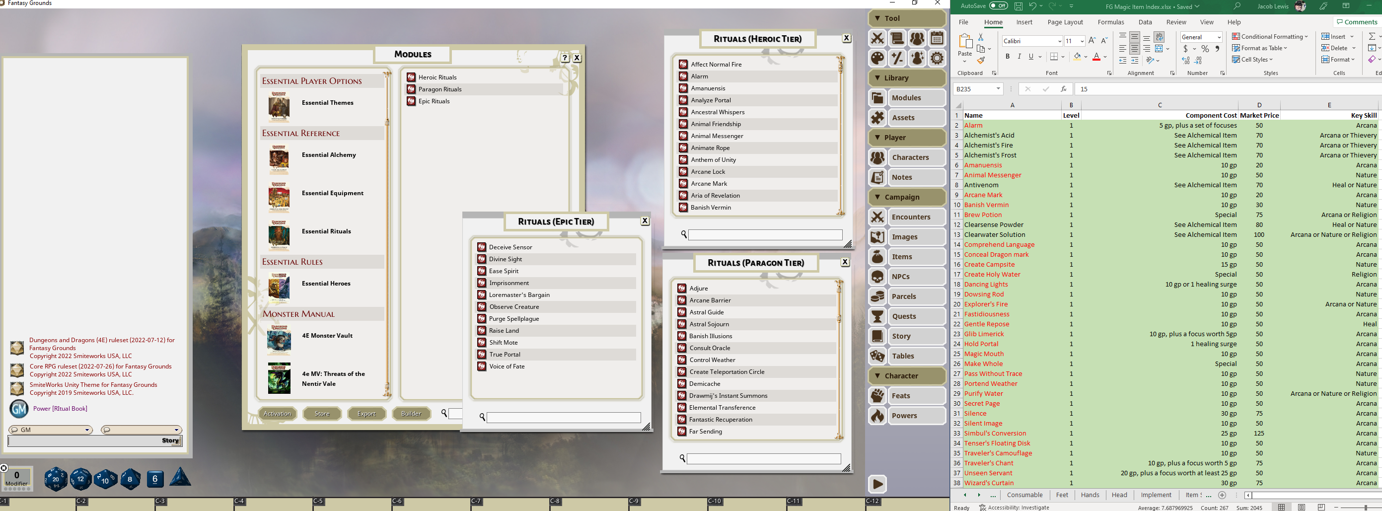Toggle the AutoSave switch in Excel
Viewport: 1382px width, 511px height.
(999, 6)
